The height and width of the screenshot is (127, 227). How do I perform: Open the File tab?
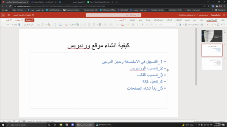(223, 20)
